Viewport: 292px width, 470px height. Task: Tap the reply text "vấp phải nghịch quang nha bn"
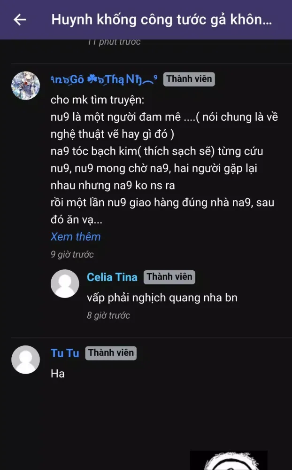coord(162,298)
